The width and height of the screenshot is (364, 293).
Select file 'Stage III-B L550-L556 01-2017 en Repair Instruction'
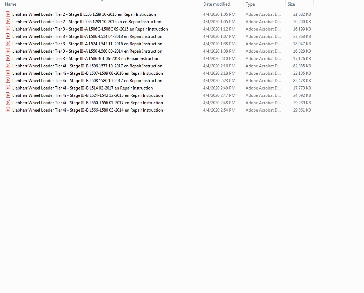click(88, 103)
